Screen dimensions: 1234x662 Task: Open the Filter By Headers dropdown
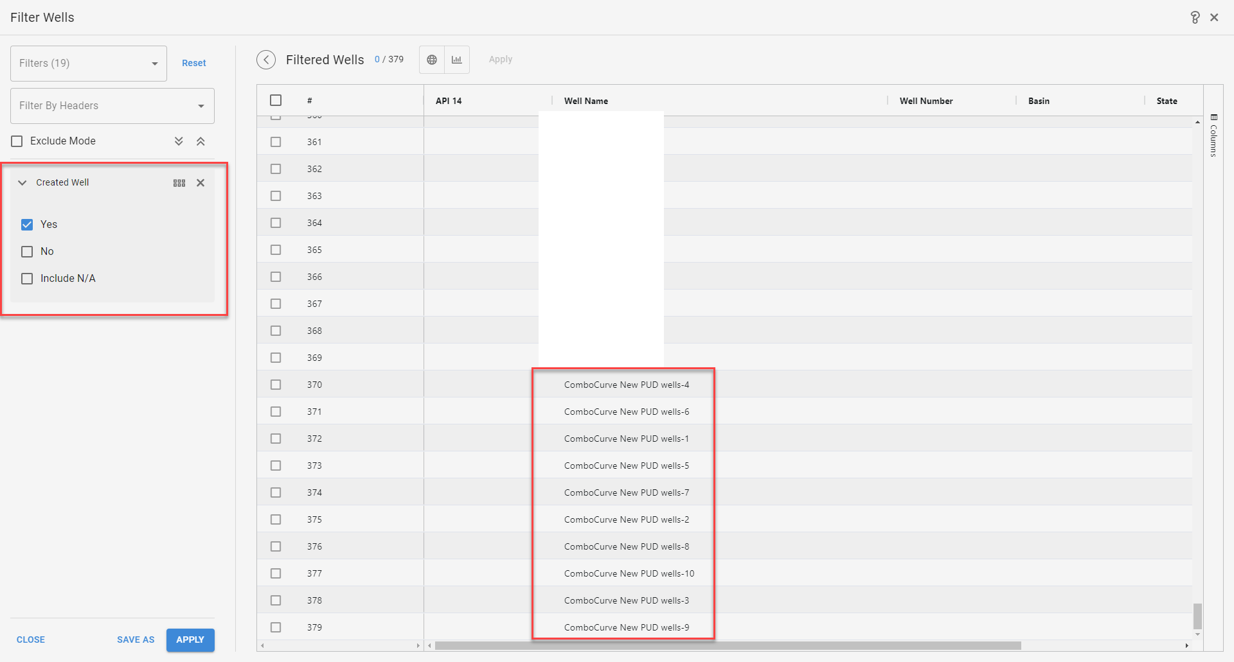pyautogui.click(x=112, y=106)
